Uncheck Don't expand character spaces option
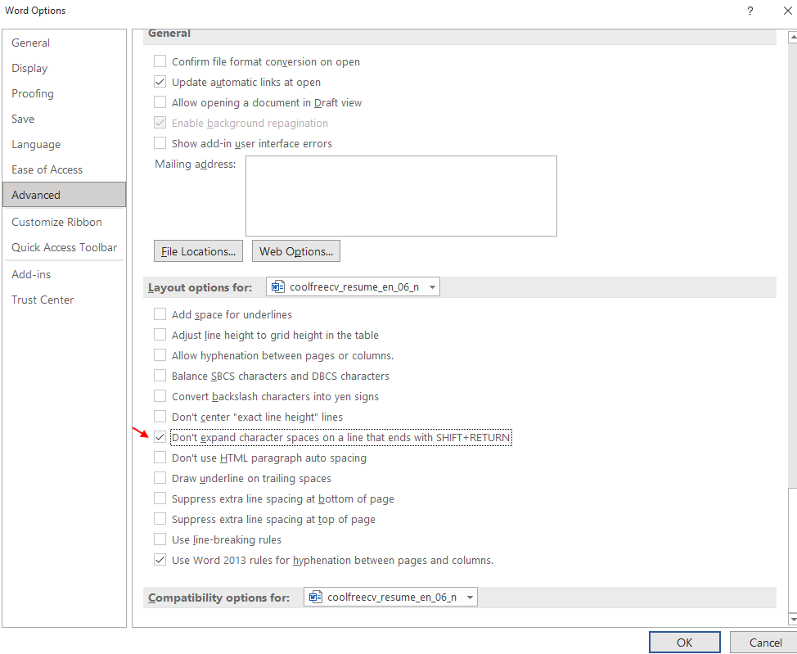This screenshot has height=654, width=797. tap(160, 437)
